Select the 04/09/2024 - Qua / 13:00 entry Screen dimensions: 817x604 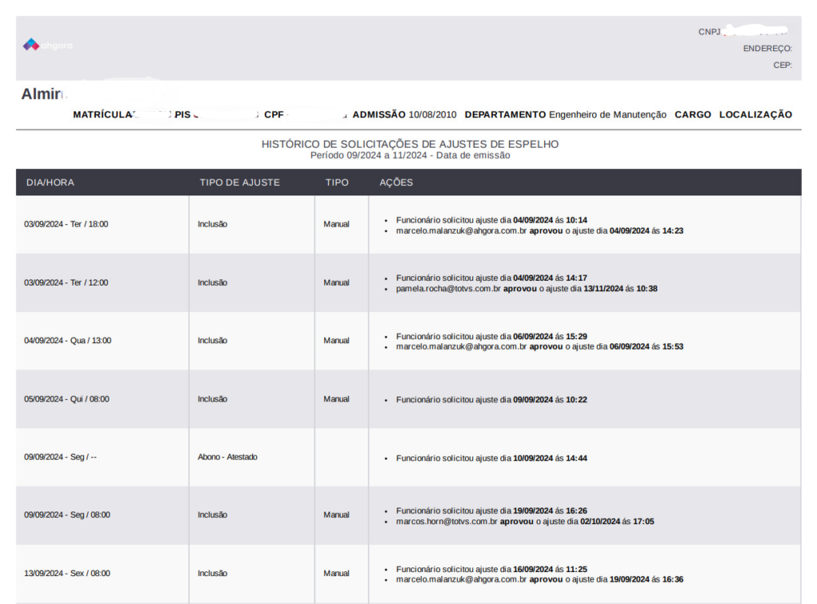68,341
